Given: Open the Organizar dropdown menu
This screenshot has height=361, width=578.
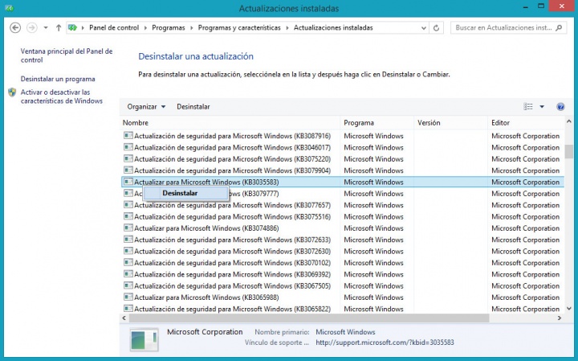Looking at the screenshot, I should pyautogui.click(x=146, y=107).
